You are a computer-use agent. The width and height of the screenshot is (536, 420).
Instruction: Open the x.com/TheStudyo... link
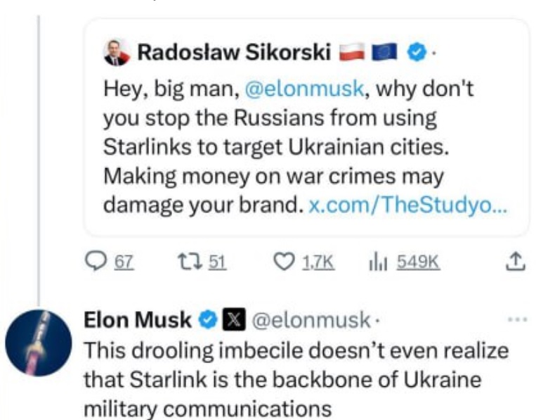click(408, 205)
